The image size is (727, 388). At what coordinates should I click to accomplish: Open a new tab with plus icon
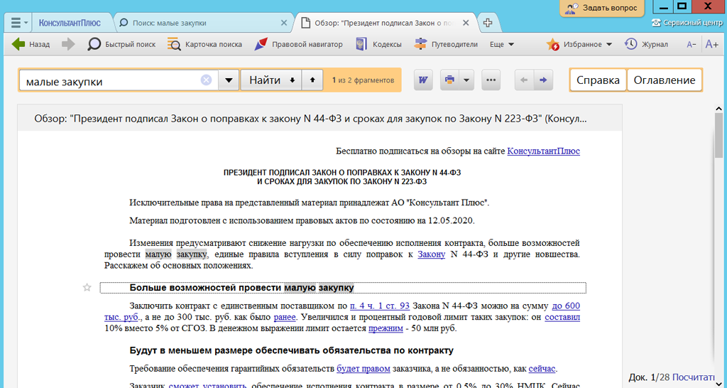pyautogui.click(x=487, y=23)
